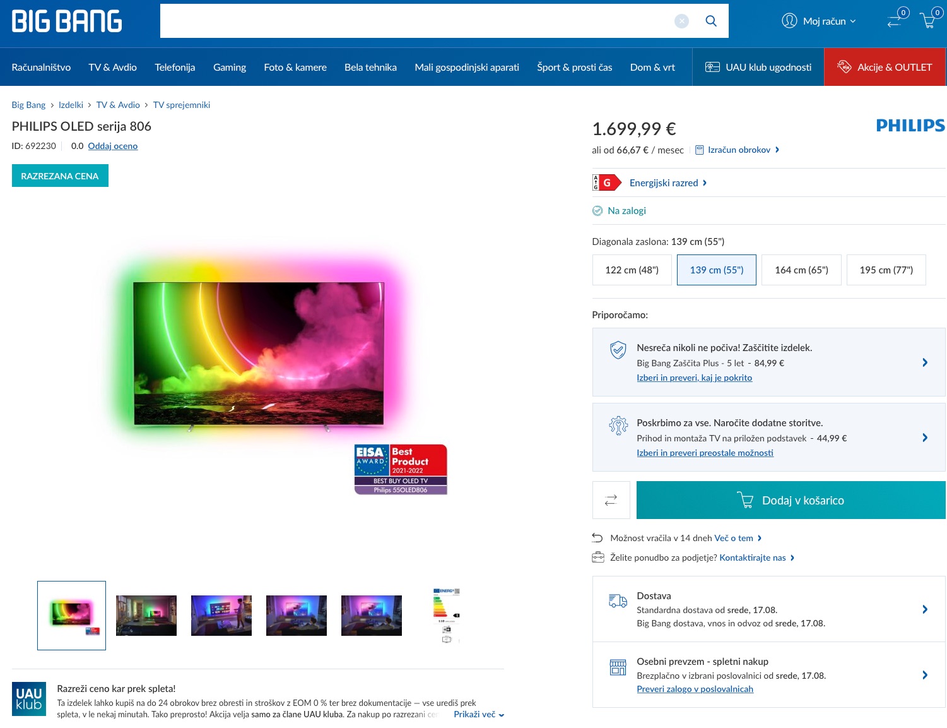Select the third thumbnail, person standing by TV
947x728 pixels.
click(x=221, y=616)
